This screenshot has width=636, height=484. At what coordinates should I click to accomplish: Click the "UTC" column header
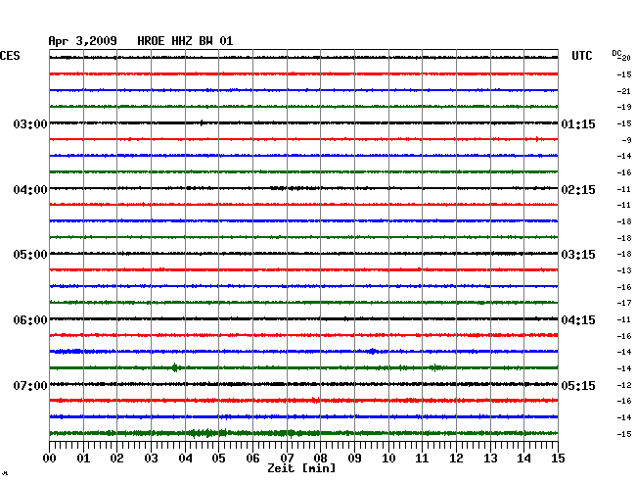tap(582, 56)
